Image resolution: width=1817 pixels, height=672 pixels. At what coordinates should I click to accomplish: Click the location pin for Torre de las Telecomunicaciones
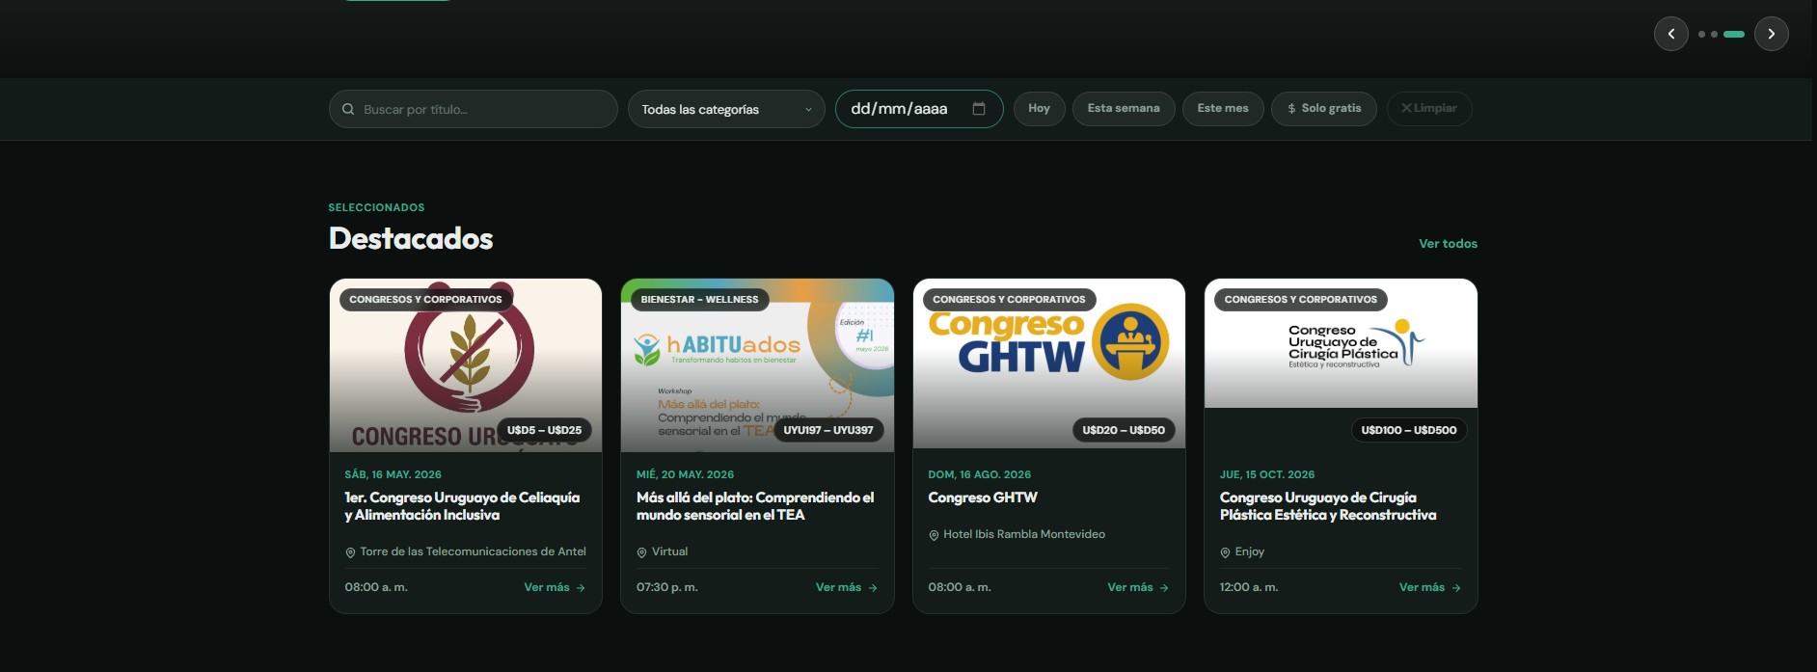point(350,552)
